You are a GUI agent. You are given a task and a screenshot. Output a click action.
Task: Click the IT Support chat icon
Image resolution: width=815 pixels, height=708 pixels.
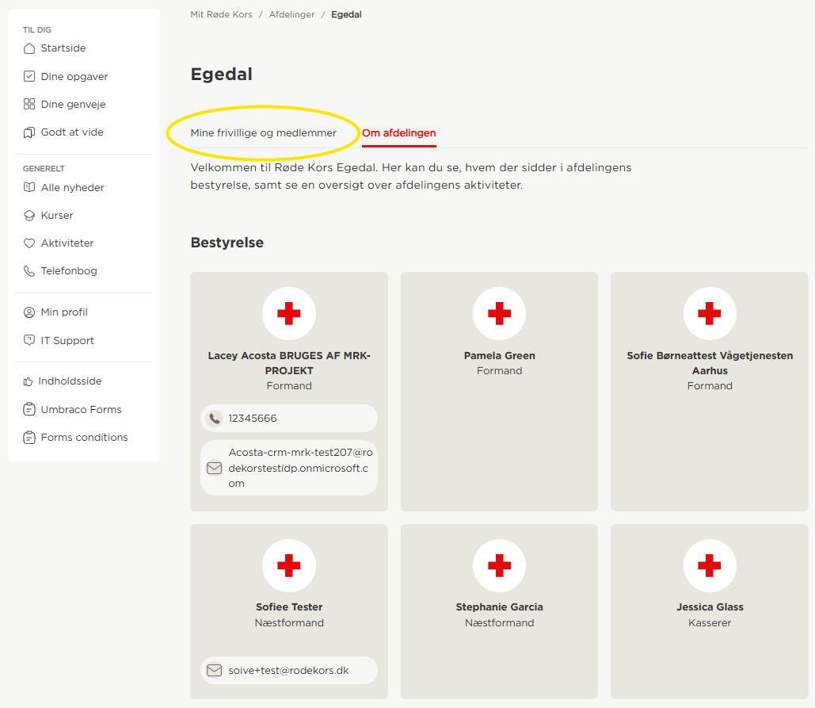click(29, 340)
